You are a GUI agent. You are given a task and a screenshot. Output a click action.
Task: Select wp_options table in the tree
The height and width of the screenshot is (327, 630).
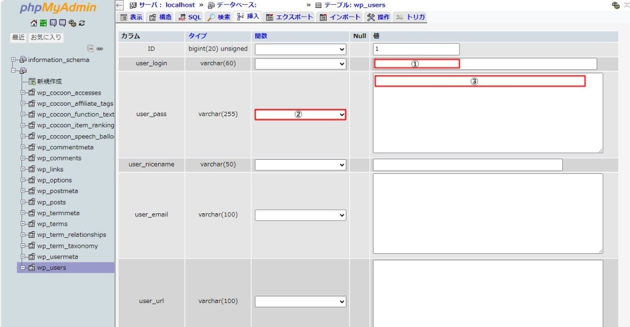coord(54,180)
